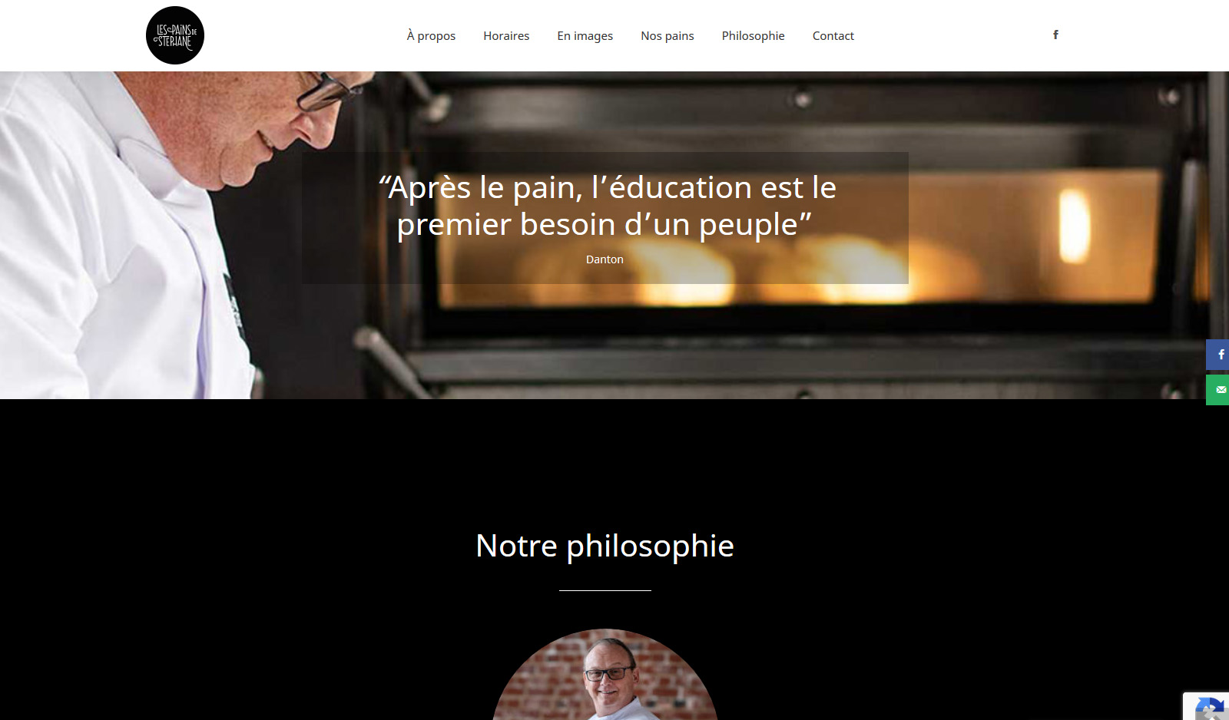Click the Les Pains de Stefiane logo
Image resolution: width=1229 pixels, height=720 pixels.
coord(175,35)
